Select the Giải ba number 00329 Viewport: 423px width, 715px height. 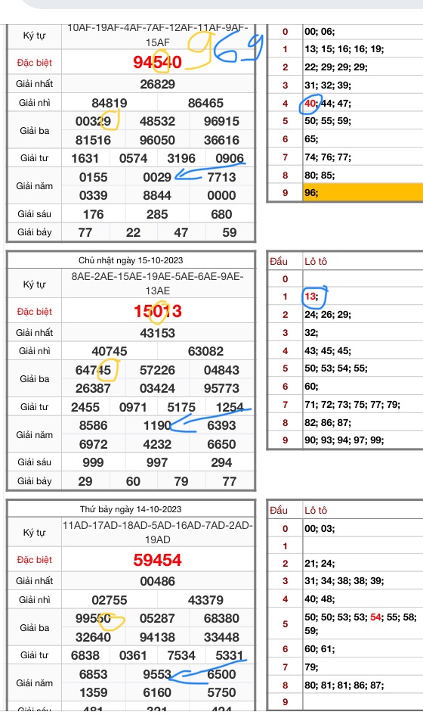(94, 121)
